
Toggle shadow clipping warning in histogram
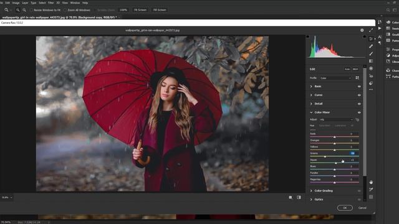[x=307, y=37]
